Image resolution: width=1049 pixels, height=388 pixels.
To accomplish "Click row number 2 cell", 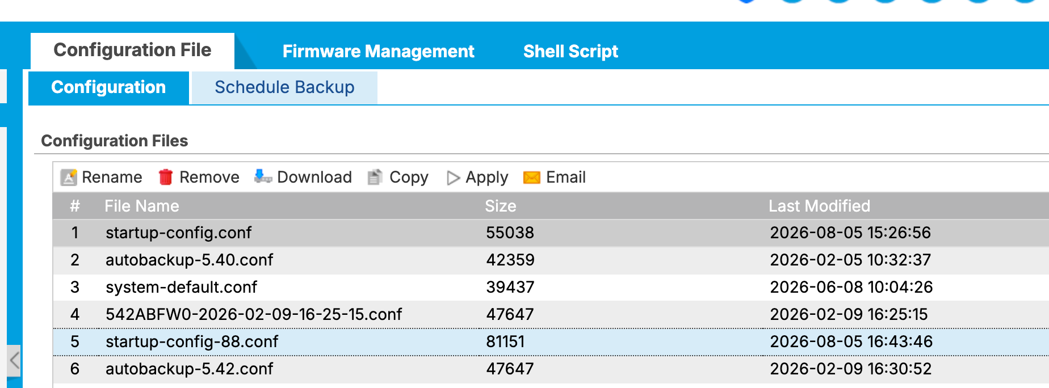I will (75, 260).
